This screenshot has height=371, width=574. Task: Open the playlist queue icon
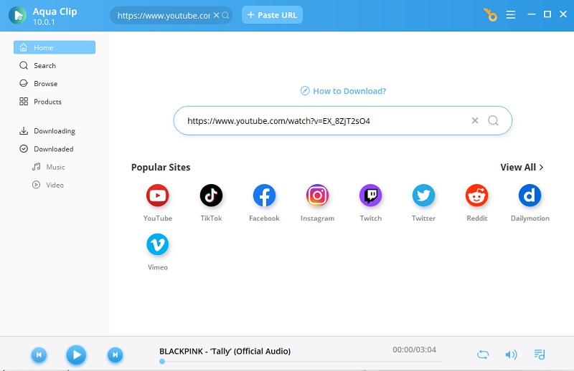540,355
